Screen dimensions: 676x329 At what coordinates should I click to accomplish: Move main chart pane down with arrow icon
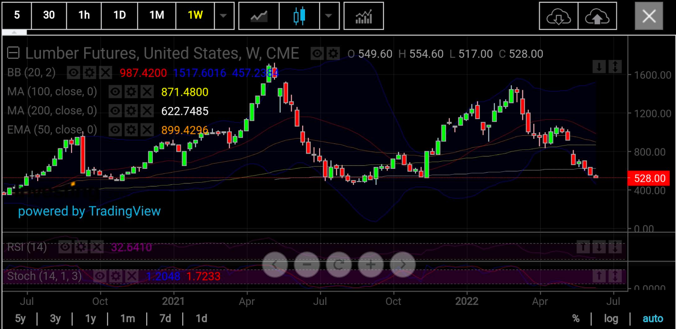click(x=599, y=67)
